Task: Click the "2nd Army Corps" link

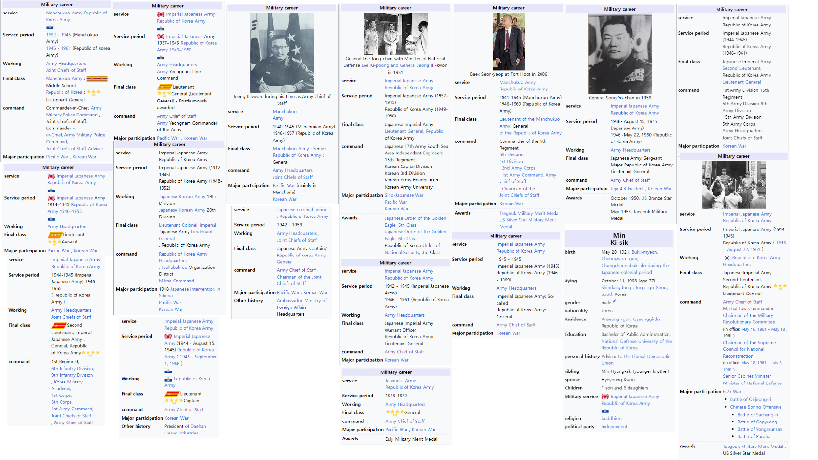Action: click(x=518, y=168)
